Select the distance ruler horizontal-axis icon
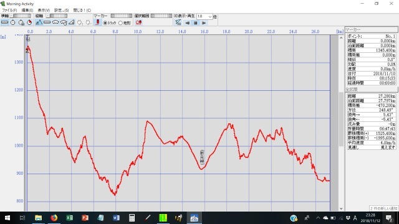Screen dimensions: 399x224 (4, 22)
